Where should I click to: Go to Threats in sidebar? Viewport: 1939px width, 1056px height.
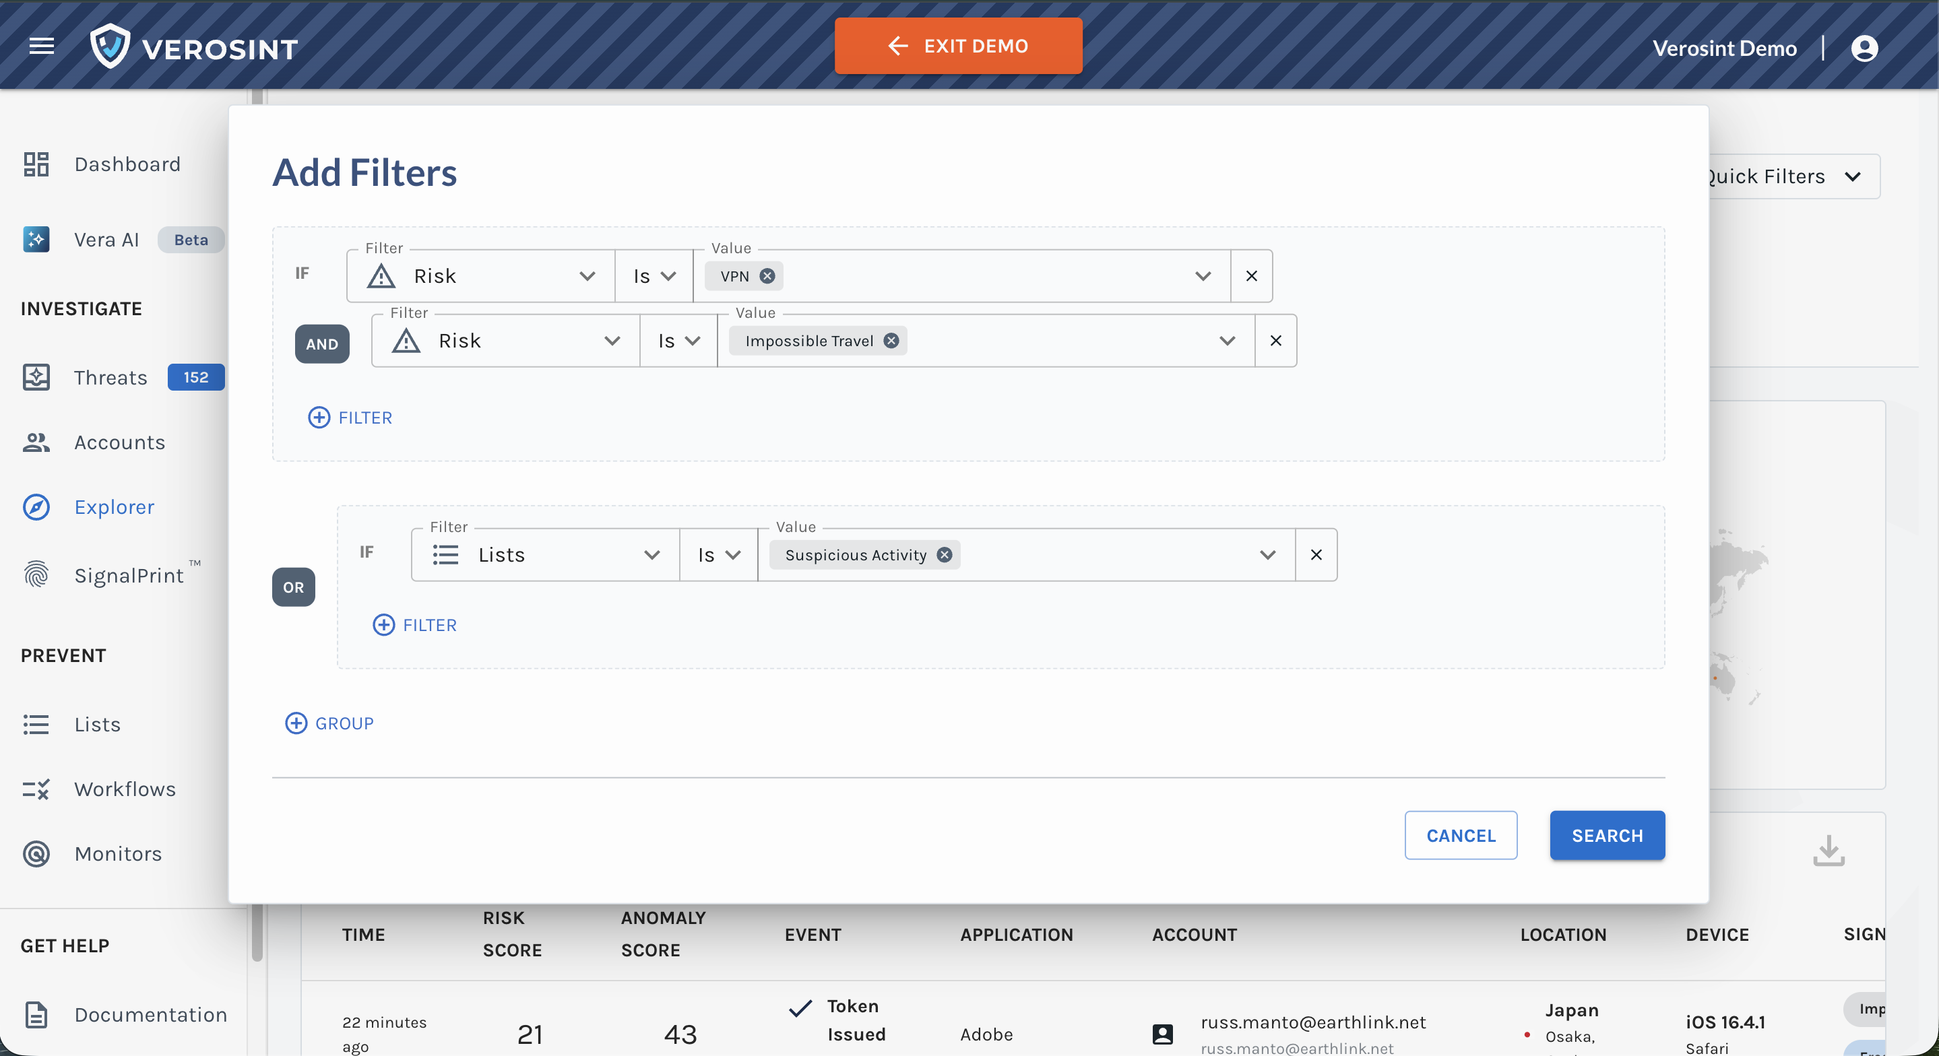[x=110, y=377]
